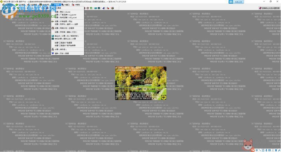Image resolution: width=281 pixels, height=152 pixels.
Task: Click 计算（序列号）icon entry
Action: [x=67, y=49]
